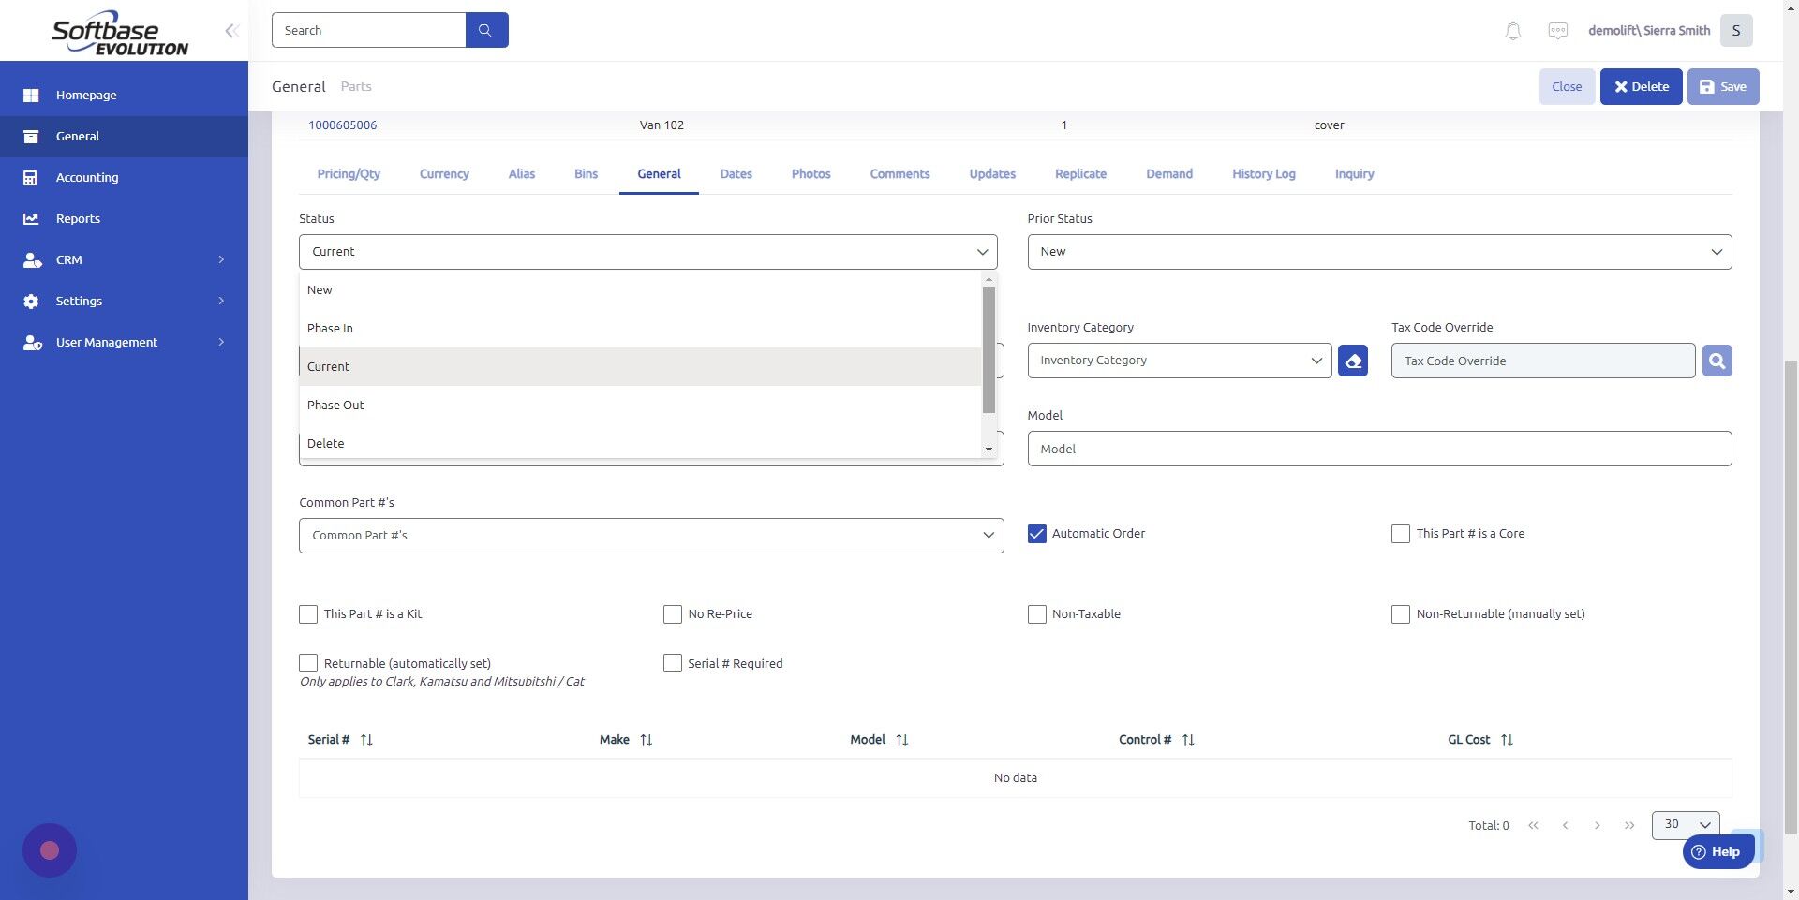Open Tax Code Override lookup magnifier
1799x900 pixels.
1717,360
